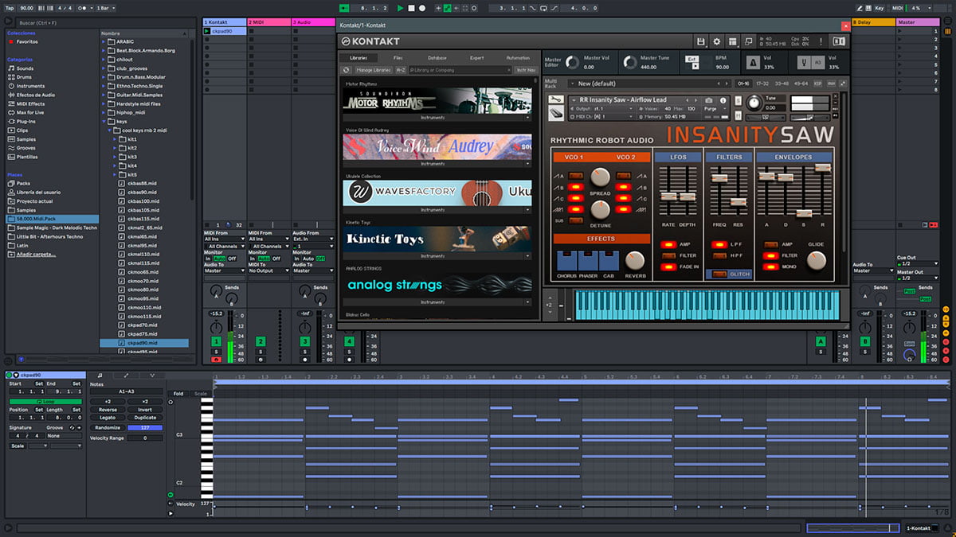Open the instrument edit wrench icon
This screenshot has height=537, width=956.
pyautogui.click(x=556, y=99)
